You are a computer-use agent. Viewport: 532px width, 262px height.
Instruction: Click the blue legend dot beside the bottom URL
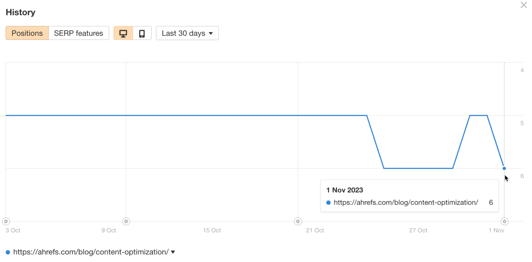[x=8, y=252]
